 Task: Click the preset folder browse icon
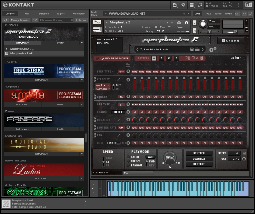(x=197, y=49)
